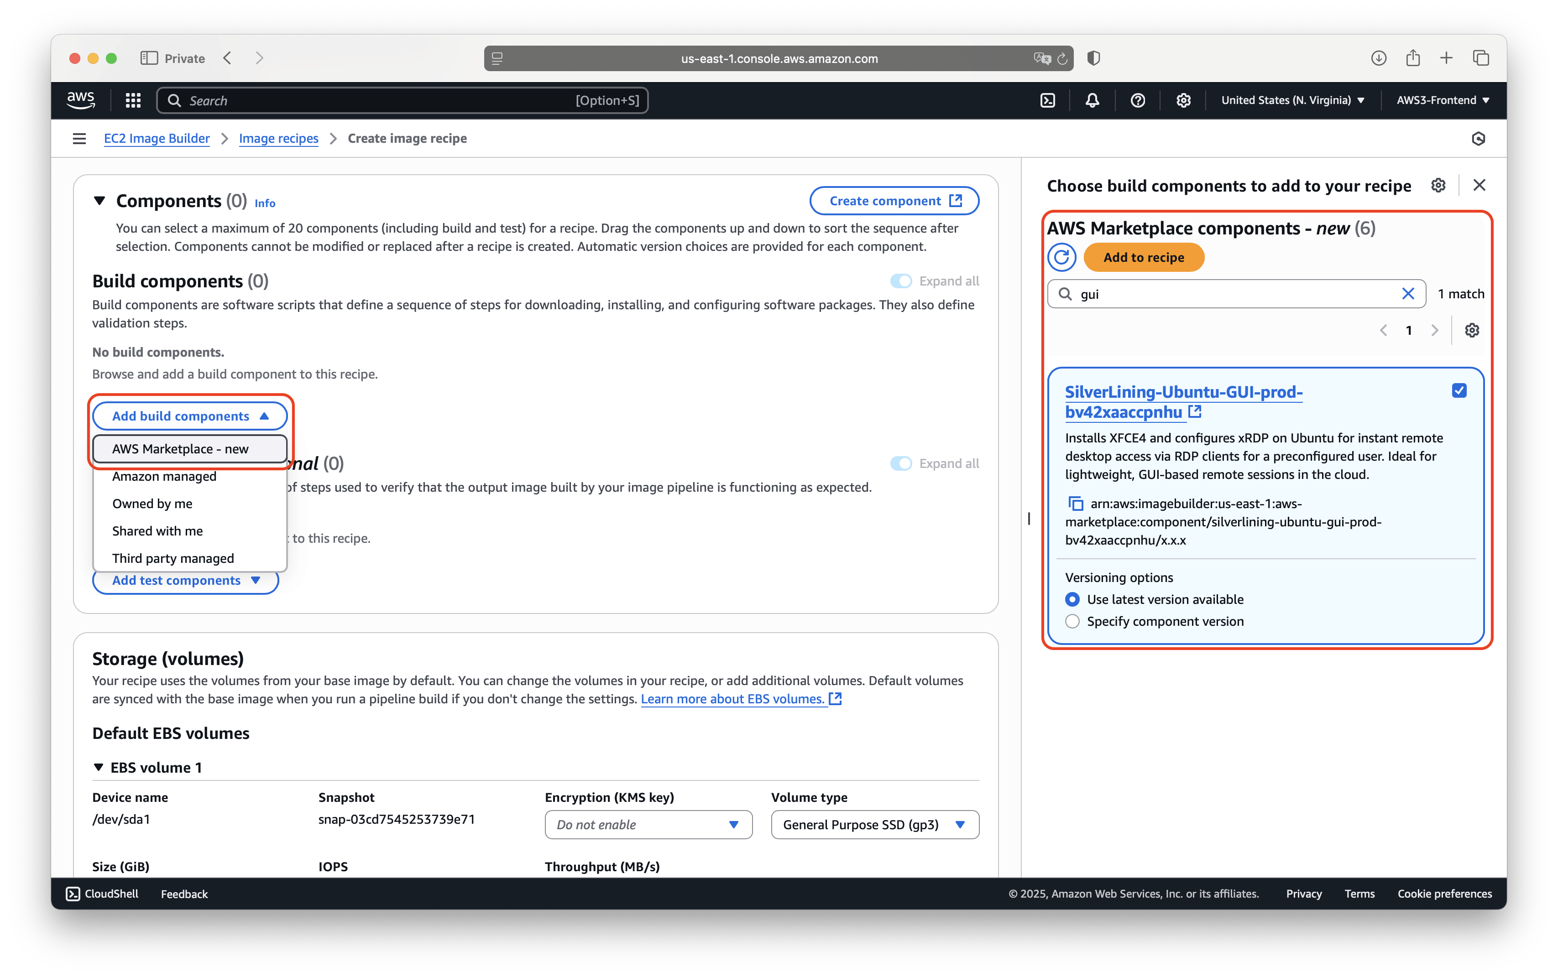
Task: Open Volume type dropdown
Action: tap(875, 825)
